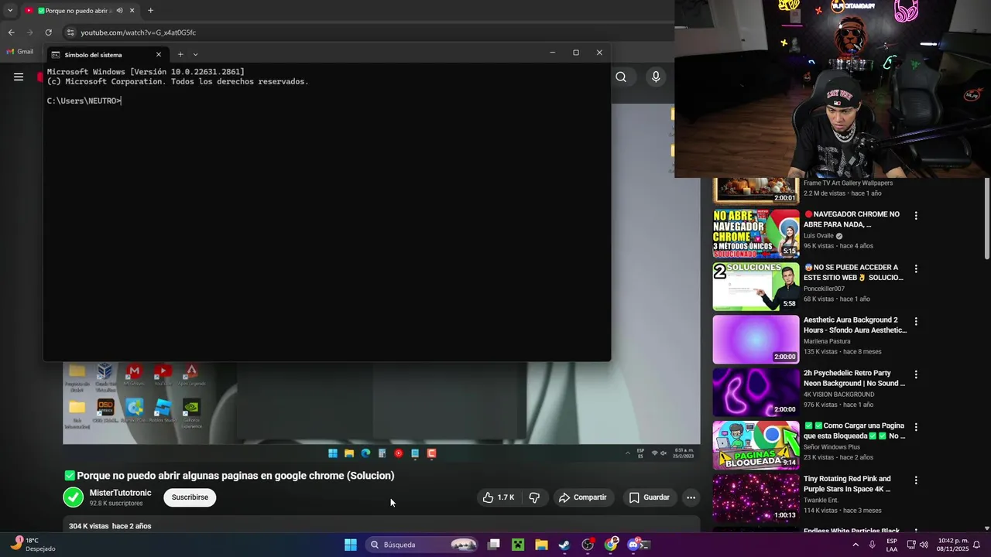991x557 pixels.
Task: Open Steam from the taskbar
Action: click(564, 545)
